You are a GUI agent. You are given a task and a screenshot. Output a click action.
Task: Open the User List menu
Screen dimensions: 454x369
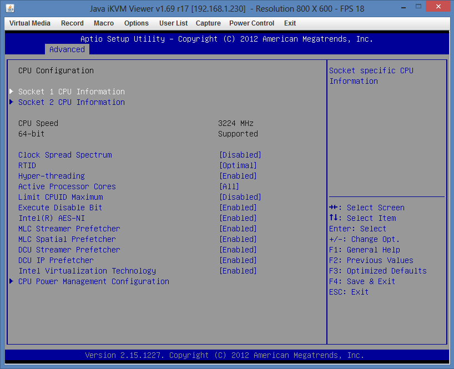(173, 23)
